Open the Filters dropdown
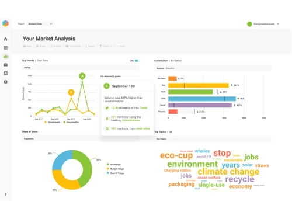Viewport: 292px width, 219px height. pos(106,46)
